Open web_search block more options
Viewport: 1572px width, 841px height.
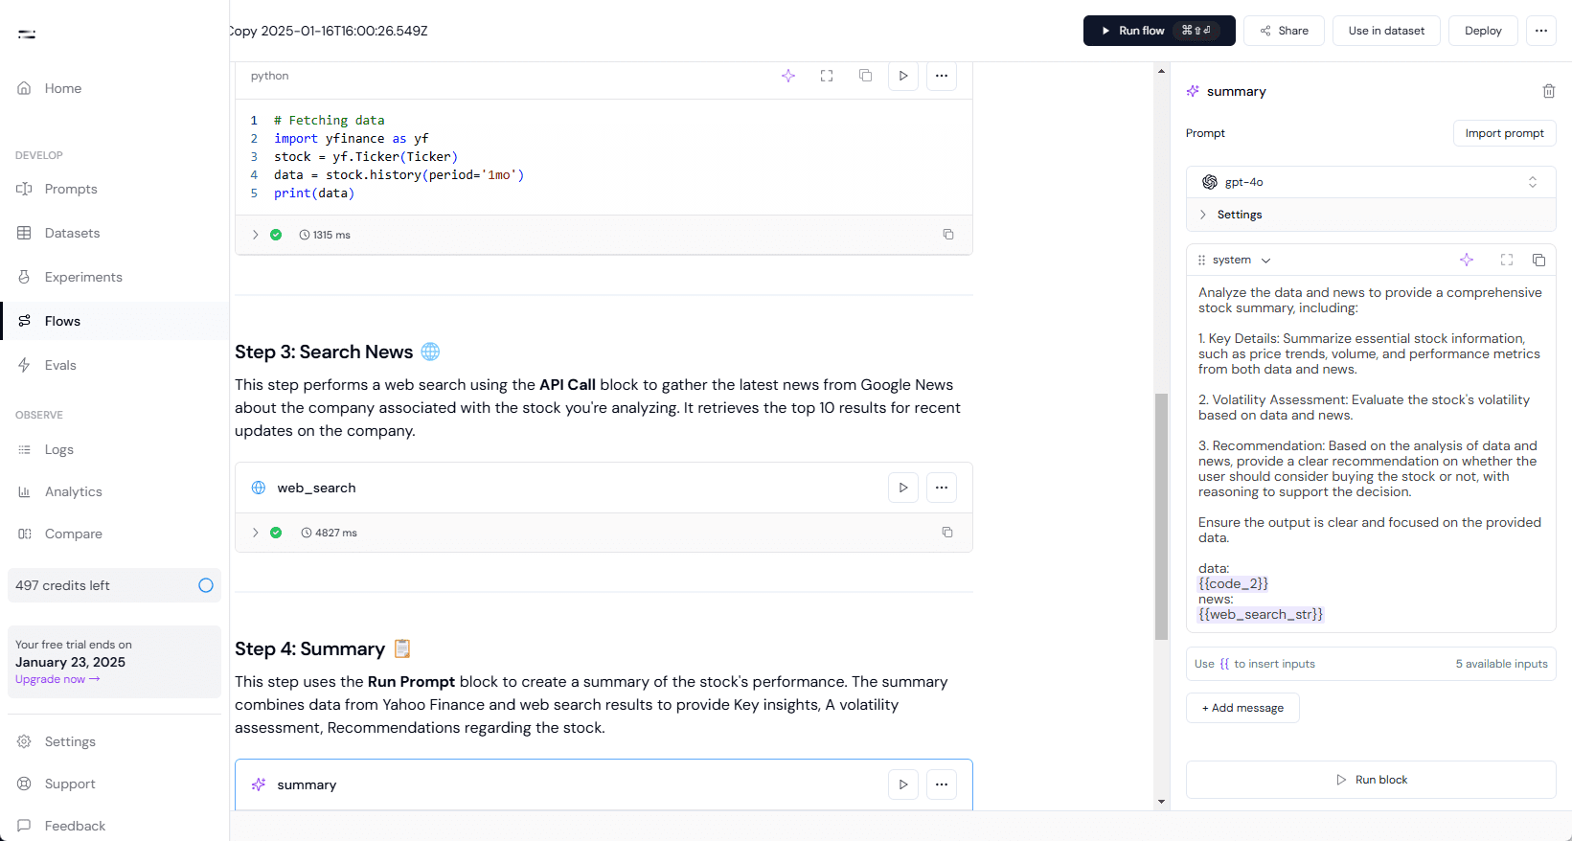[x=942, y=488]
